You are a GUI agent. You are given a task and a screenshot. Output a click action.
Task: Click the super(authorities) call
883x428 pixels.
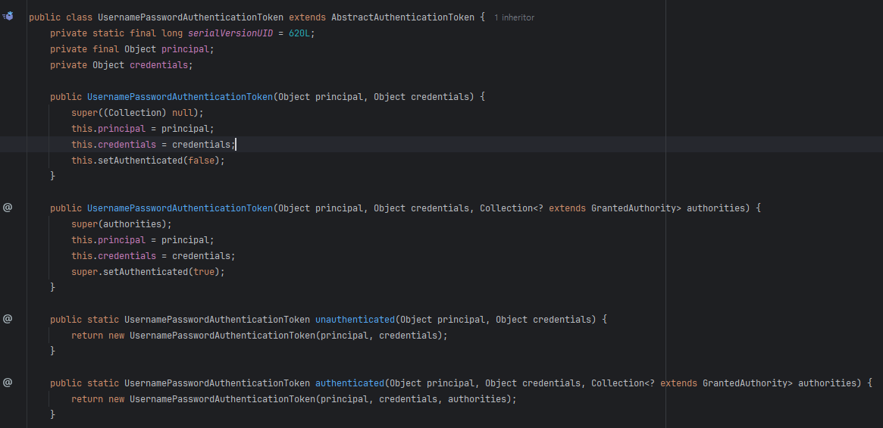pos(121,224)
